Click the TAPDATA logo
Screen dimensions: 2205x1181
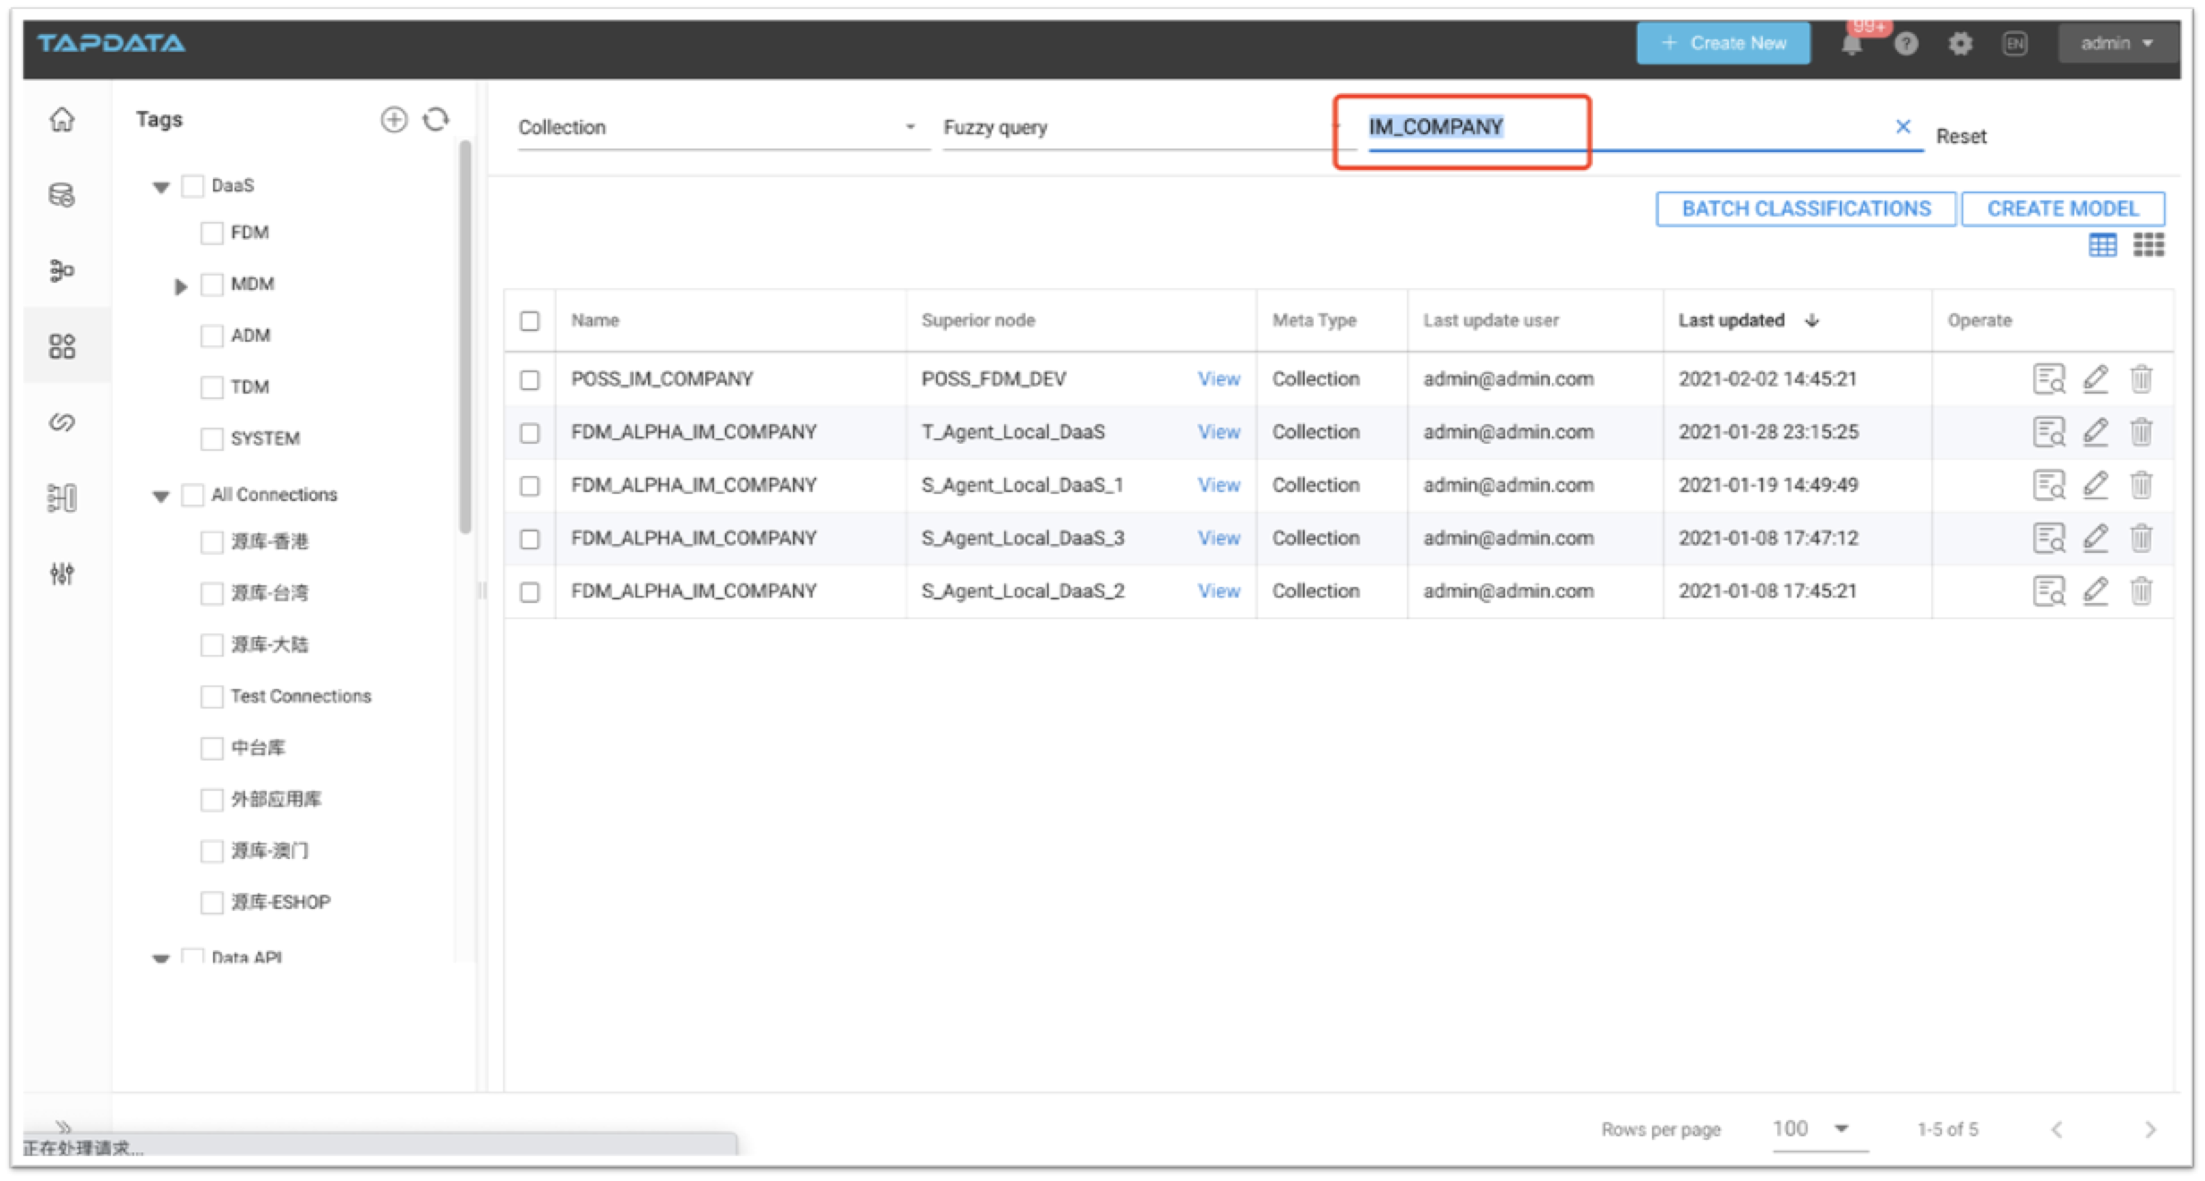tap(111, 43)
